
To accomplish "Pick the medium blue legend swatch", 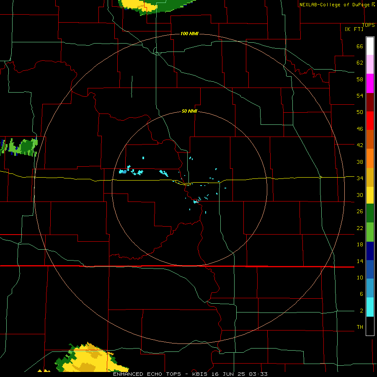I will click(370, 269).
